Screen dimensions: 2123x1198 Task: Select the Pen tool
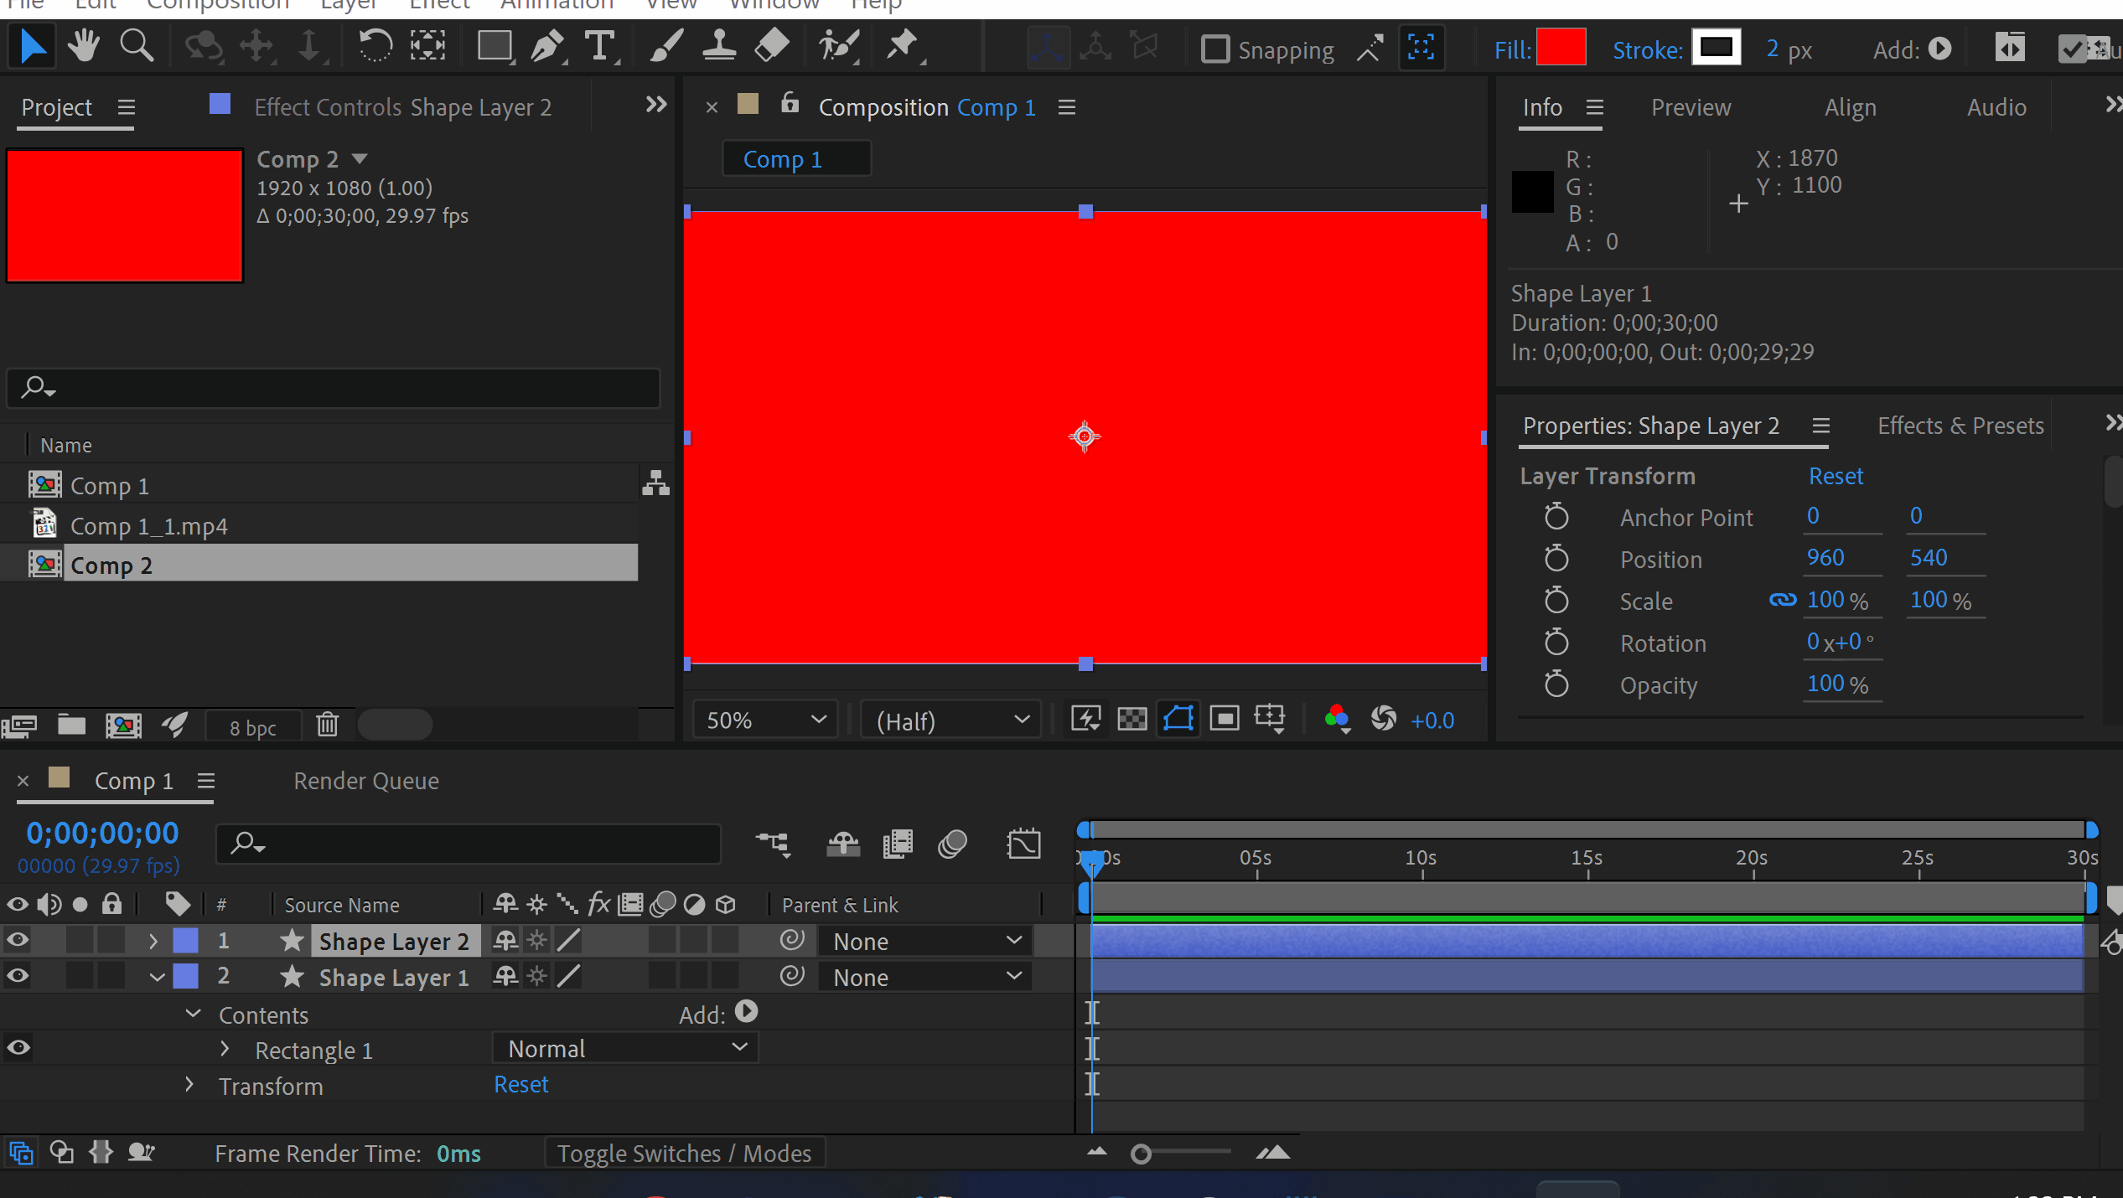pyautogui.click(x=548, y=46)
